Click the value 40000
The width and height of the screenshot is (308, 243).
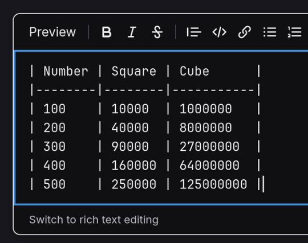pos(130,127)
